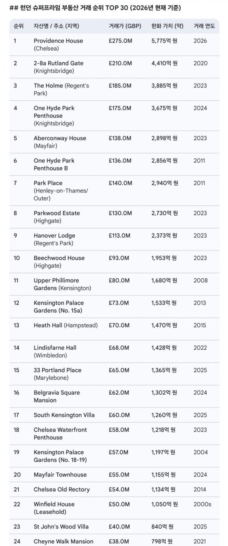228x546 pixels.
Task: Click the 2000s transaction year cell
Action: point(202,504)
